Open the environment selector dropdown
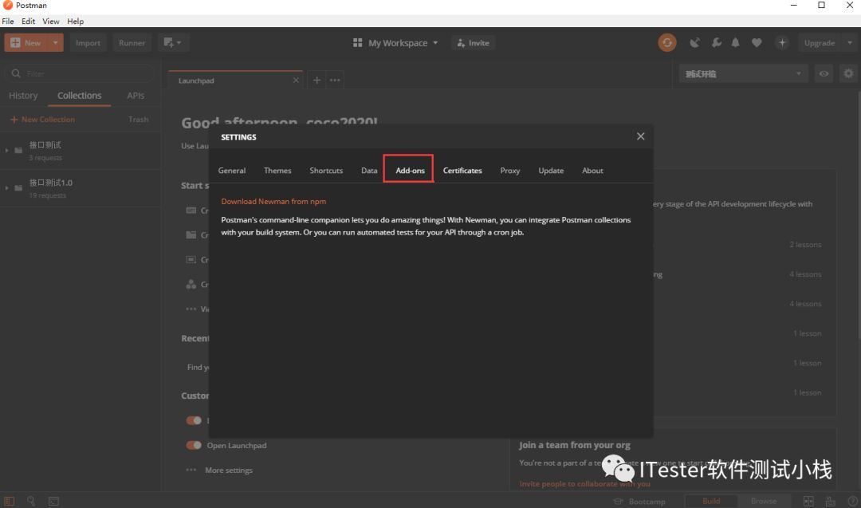 coord(744,73)
